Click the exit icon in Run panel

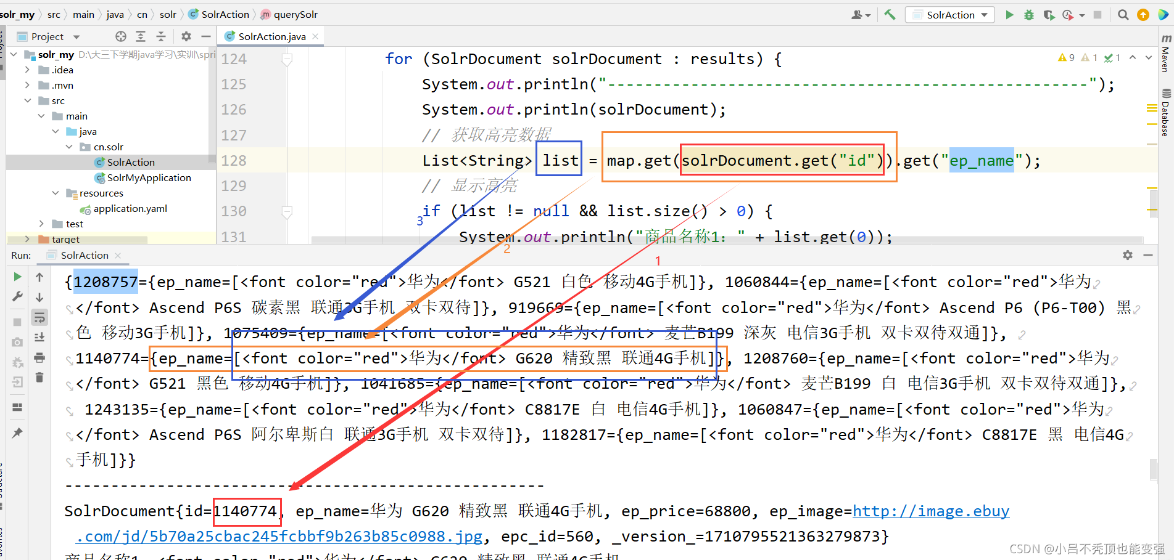pyautogui.click(x=17, y=382)
